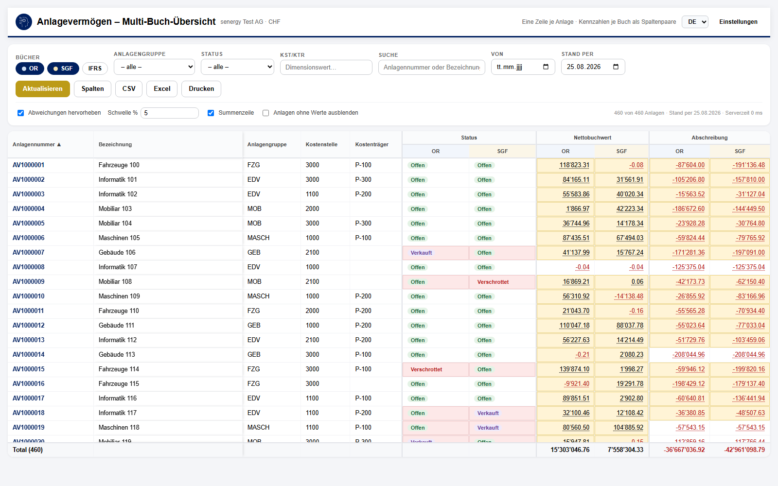778x486 pixels.
Task: Click depreciation value -186'672.60
Action: click(x=689, y=209)
